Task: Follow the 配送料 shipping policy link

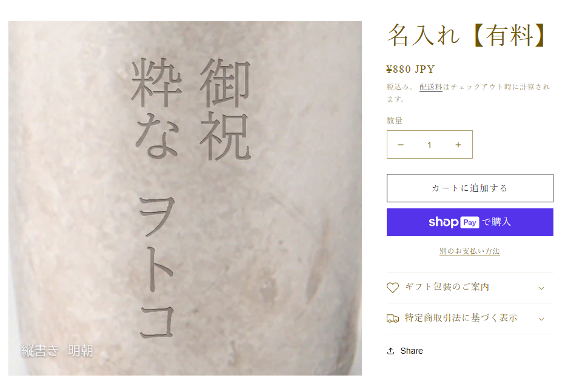Action: click(431, 87)
